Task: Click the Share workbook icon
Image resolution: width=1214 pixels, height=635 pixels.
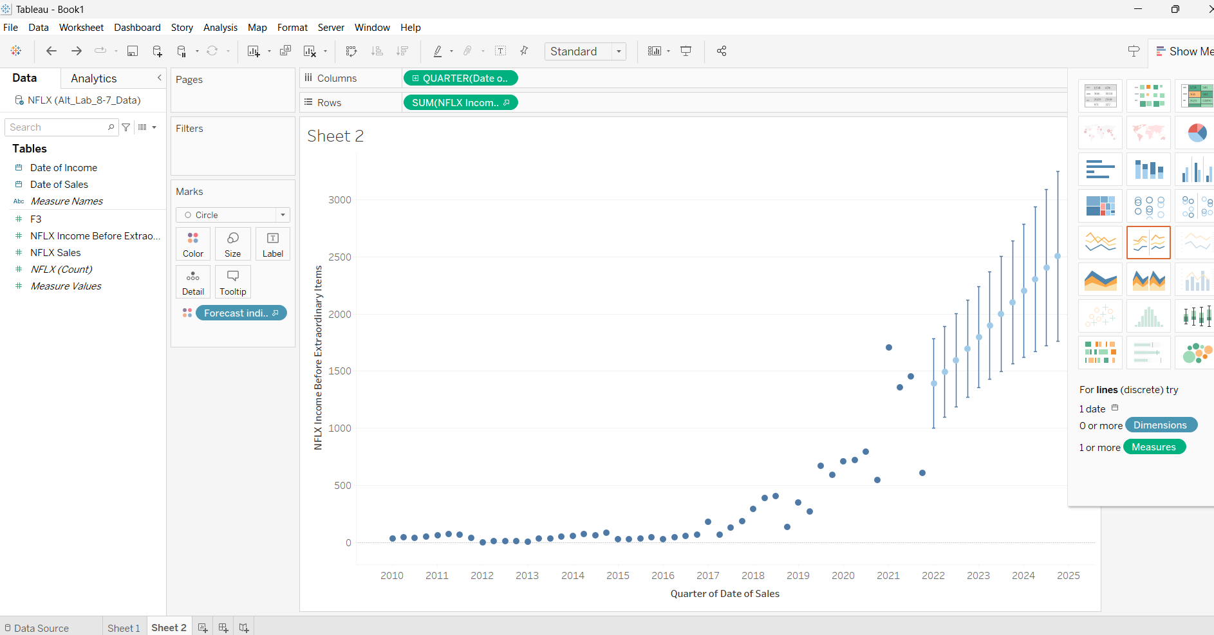Action: click(x=722, y=51)
